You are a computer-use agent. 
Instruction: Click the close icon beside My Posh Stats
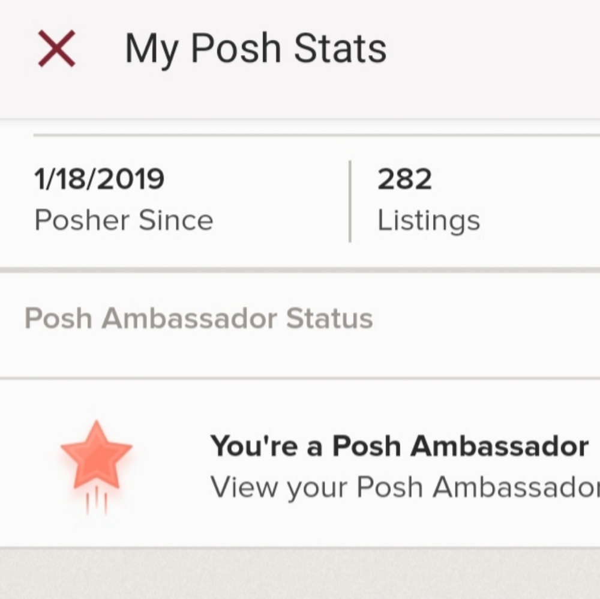55,47
